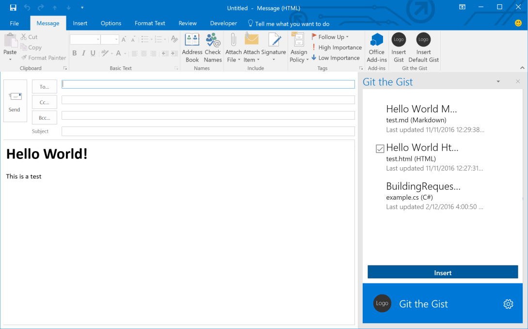Viewport: 528px width, 329px height.
Task: Expand the Tags group dialog launcher
Action: click(x=361, y=68)
